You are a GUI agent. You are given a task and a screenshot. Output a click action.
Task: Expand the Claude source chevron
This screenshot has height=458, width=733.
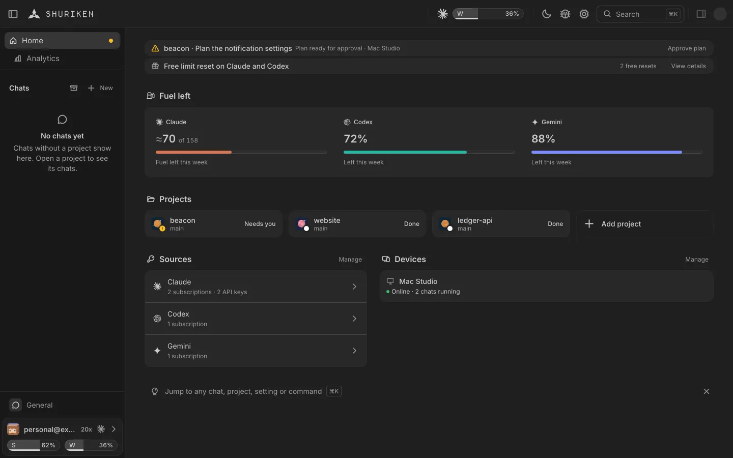point(354,287)
